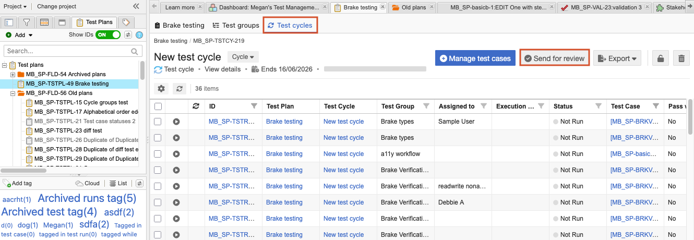Image resolution: width=694 pixels, height=240 pixels.
Task: Open the table settings gear icon
Action: [161, 89]
